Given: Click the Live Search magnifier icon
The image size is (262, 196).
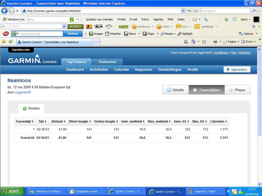Looking at the screenshot, I should 254,11.
